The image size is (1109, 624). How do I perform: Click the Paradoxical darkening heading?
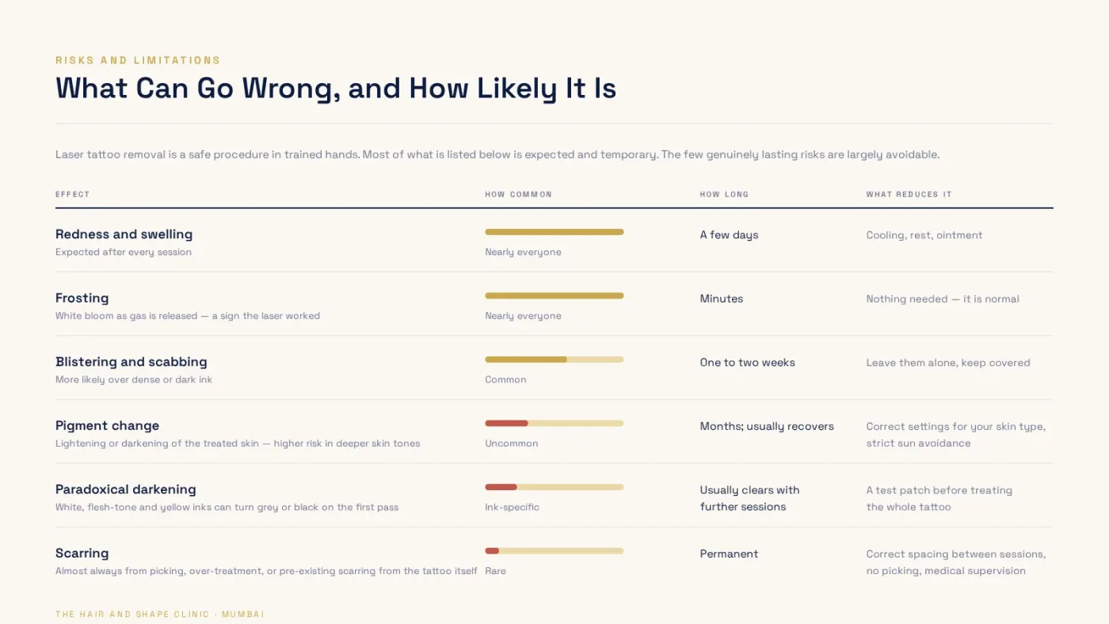(x=125, y=489)
